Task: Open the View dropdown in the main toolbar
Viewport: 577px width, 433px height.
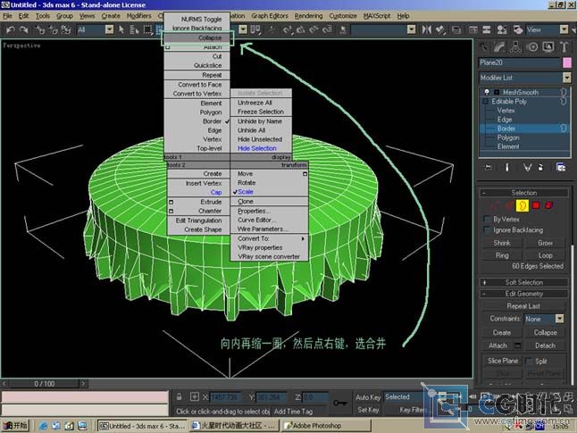Action: pyautogui.click(x=564, y=29)
